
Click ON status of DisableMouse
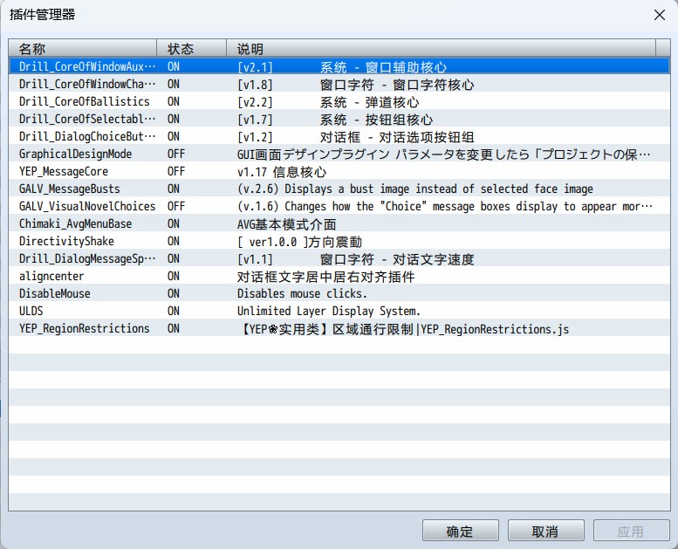click(x=174, y=293)
